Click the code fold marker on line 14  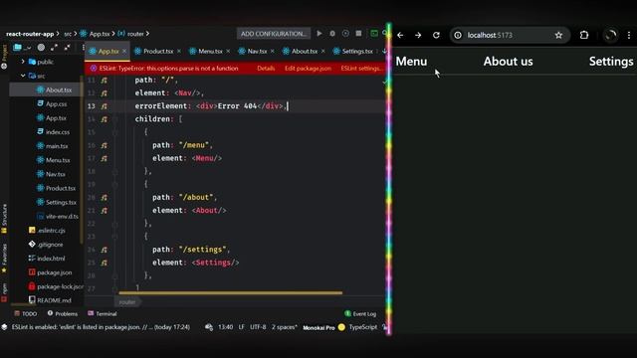pyautogui.click(x=115, y=119)
